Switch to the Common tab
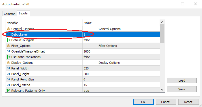Image resolution: width=202 pixels, height=107 pixels. tap(10, 14)
